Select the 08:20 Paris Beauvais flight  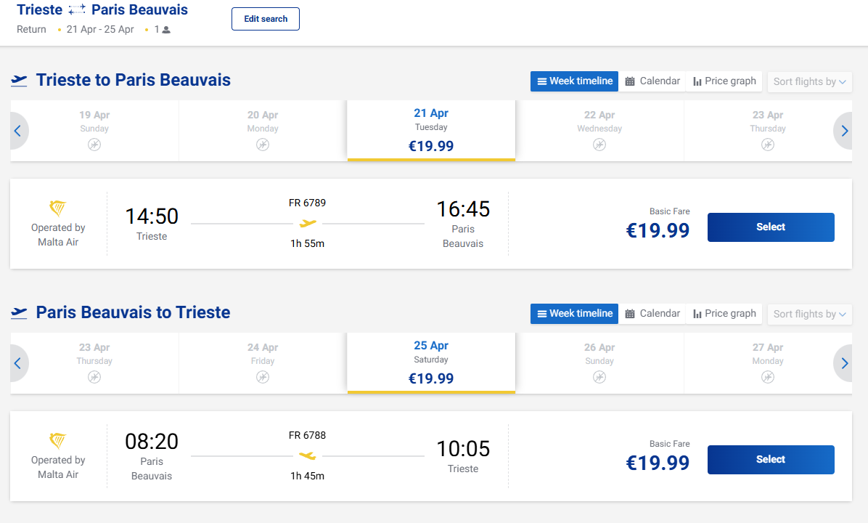pos(770,460)
